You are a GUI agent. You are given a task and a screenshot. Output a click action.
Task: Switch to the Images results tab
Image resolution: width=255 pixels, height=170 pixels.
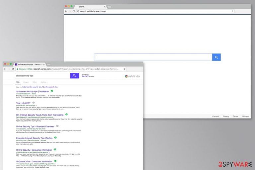[x=26, y=82]
